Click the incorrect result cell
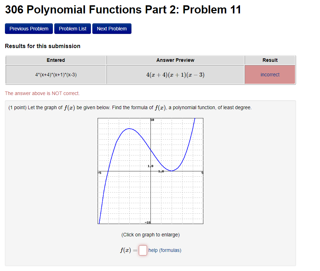This screenshot has height=271, width=320. [x=270, y=75]
